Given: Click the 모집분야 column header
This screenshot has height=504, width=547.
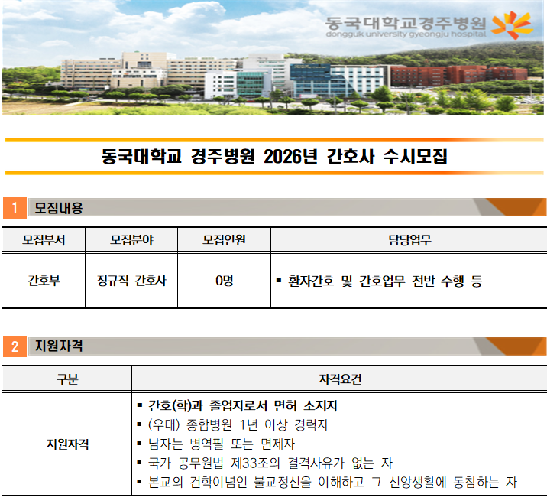Looking at the screenshot, I should coord(131,240).
